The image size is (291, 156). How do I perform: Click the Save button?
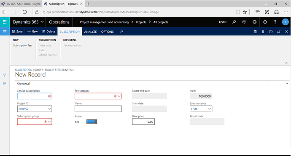(17, 32)
